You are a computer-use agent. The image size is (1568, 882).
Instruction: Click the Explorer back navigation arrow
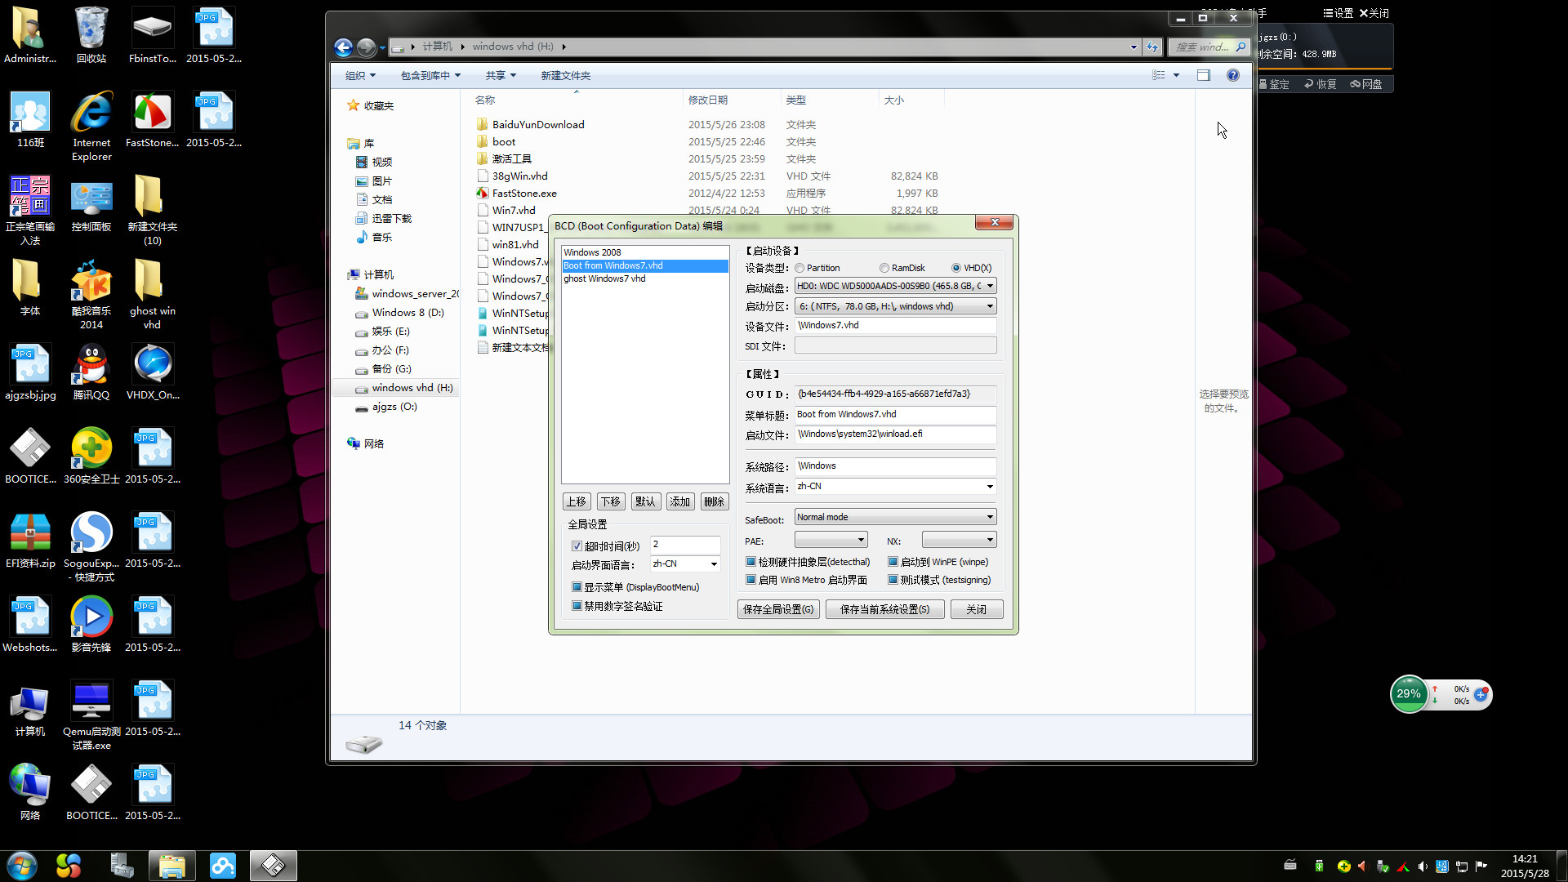(x=344, y=47)
